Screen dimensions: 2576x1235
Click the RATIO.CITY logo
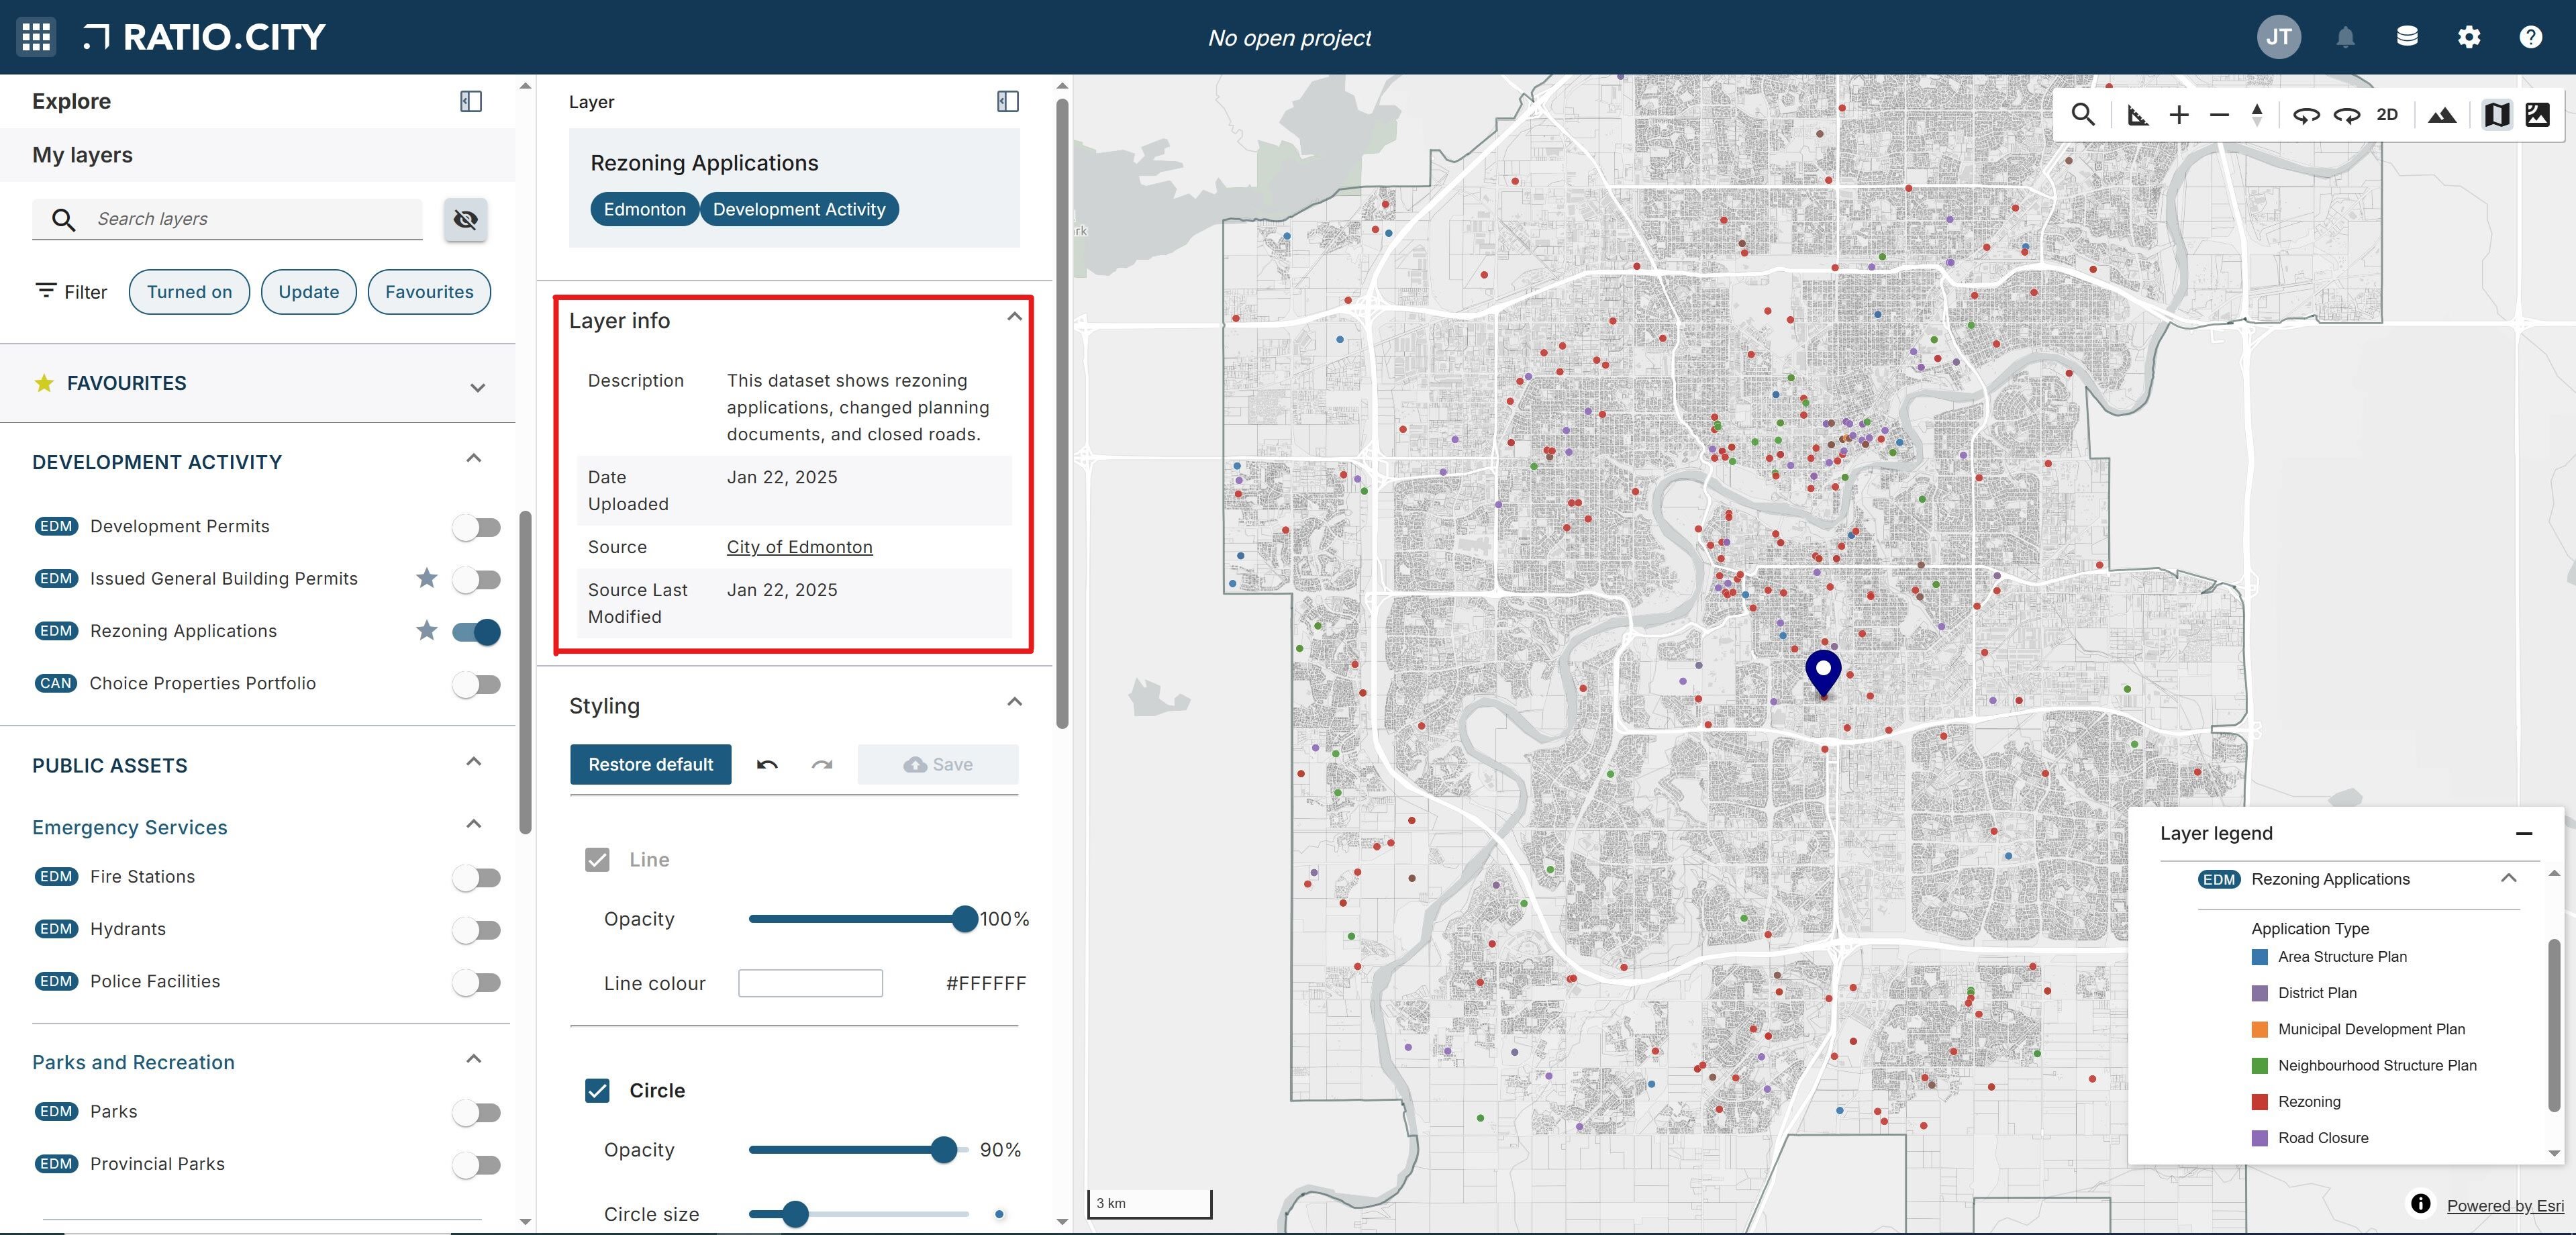click(x=205, y=37)
